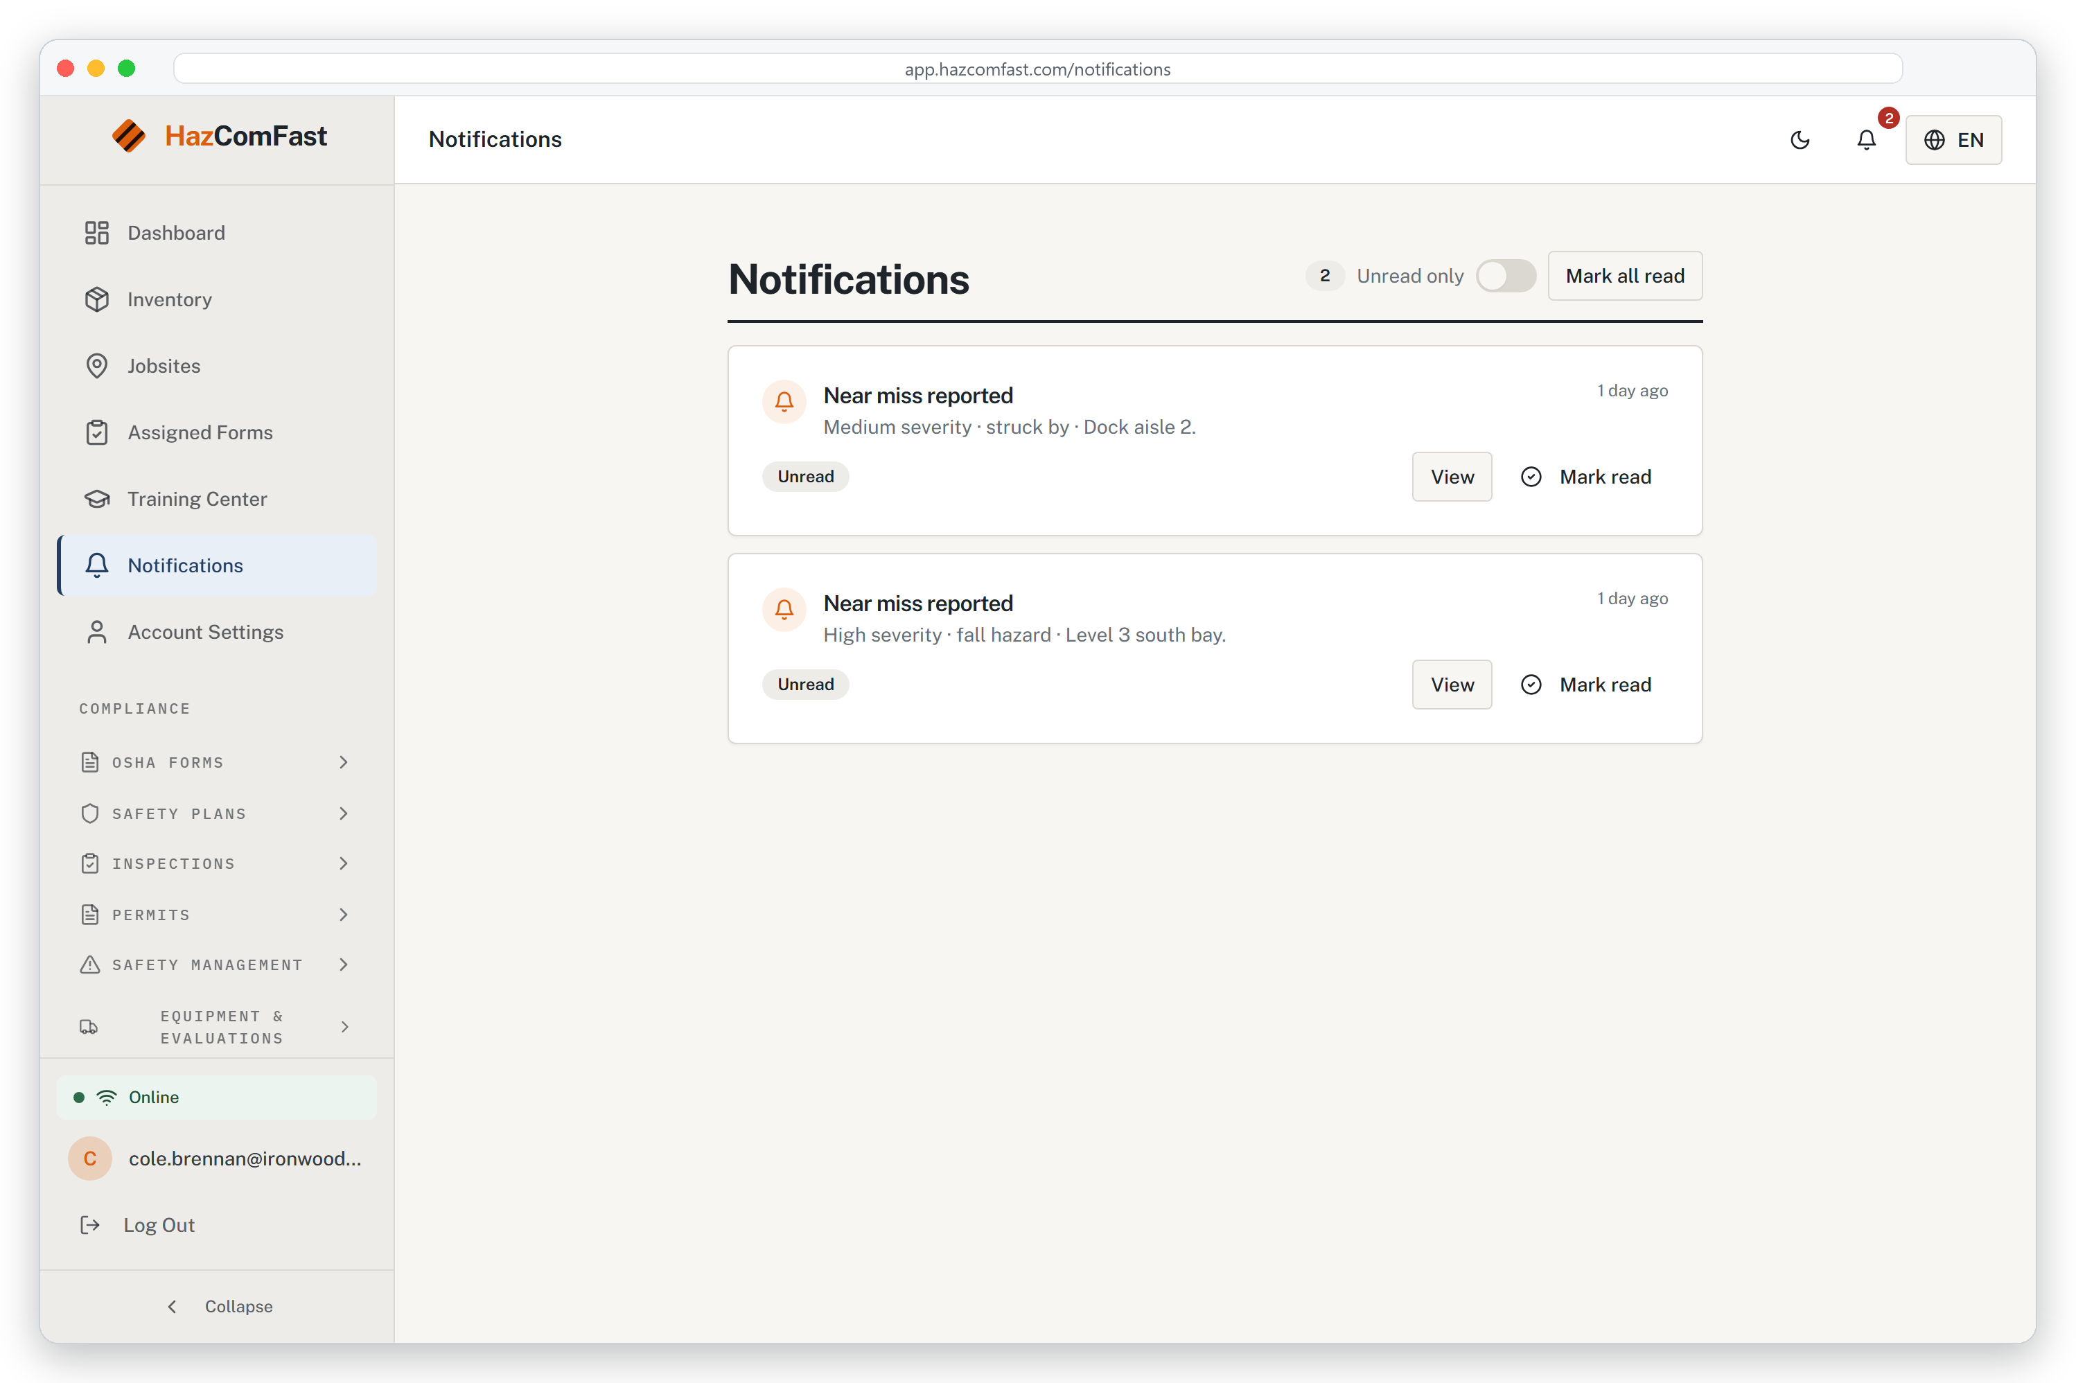Viewport: 2076px width, 1383px height.
Task: Click the Jobsites map pin icon
Action: (97, 366)
